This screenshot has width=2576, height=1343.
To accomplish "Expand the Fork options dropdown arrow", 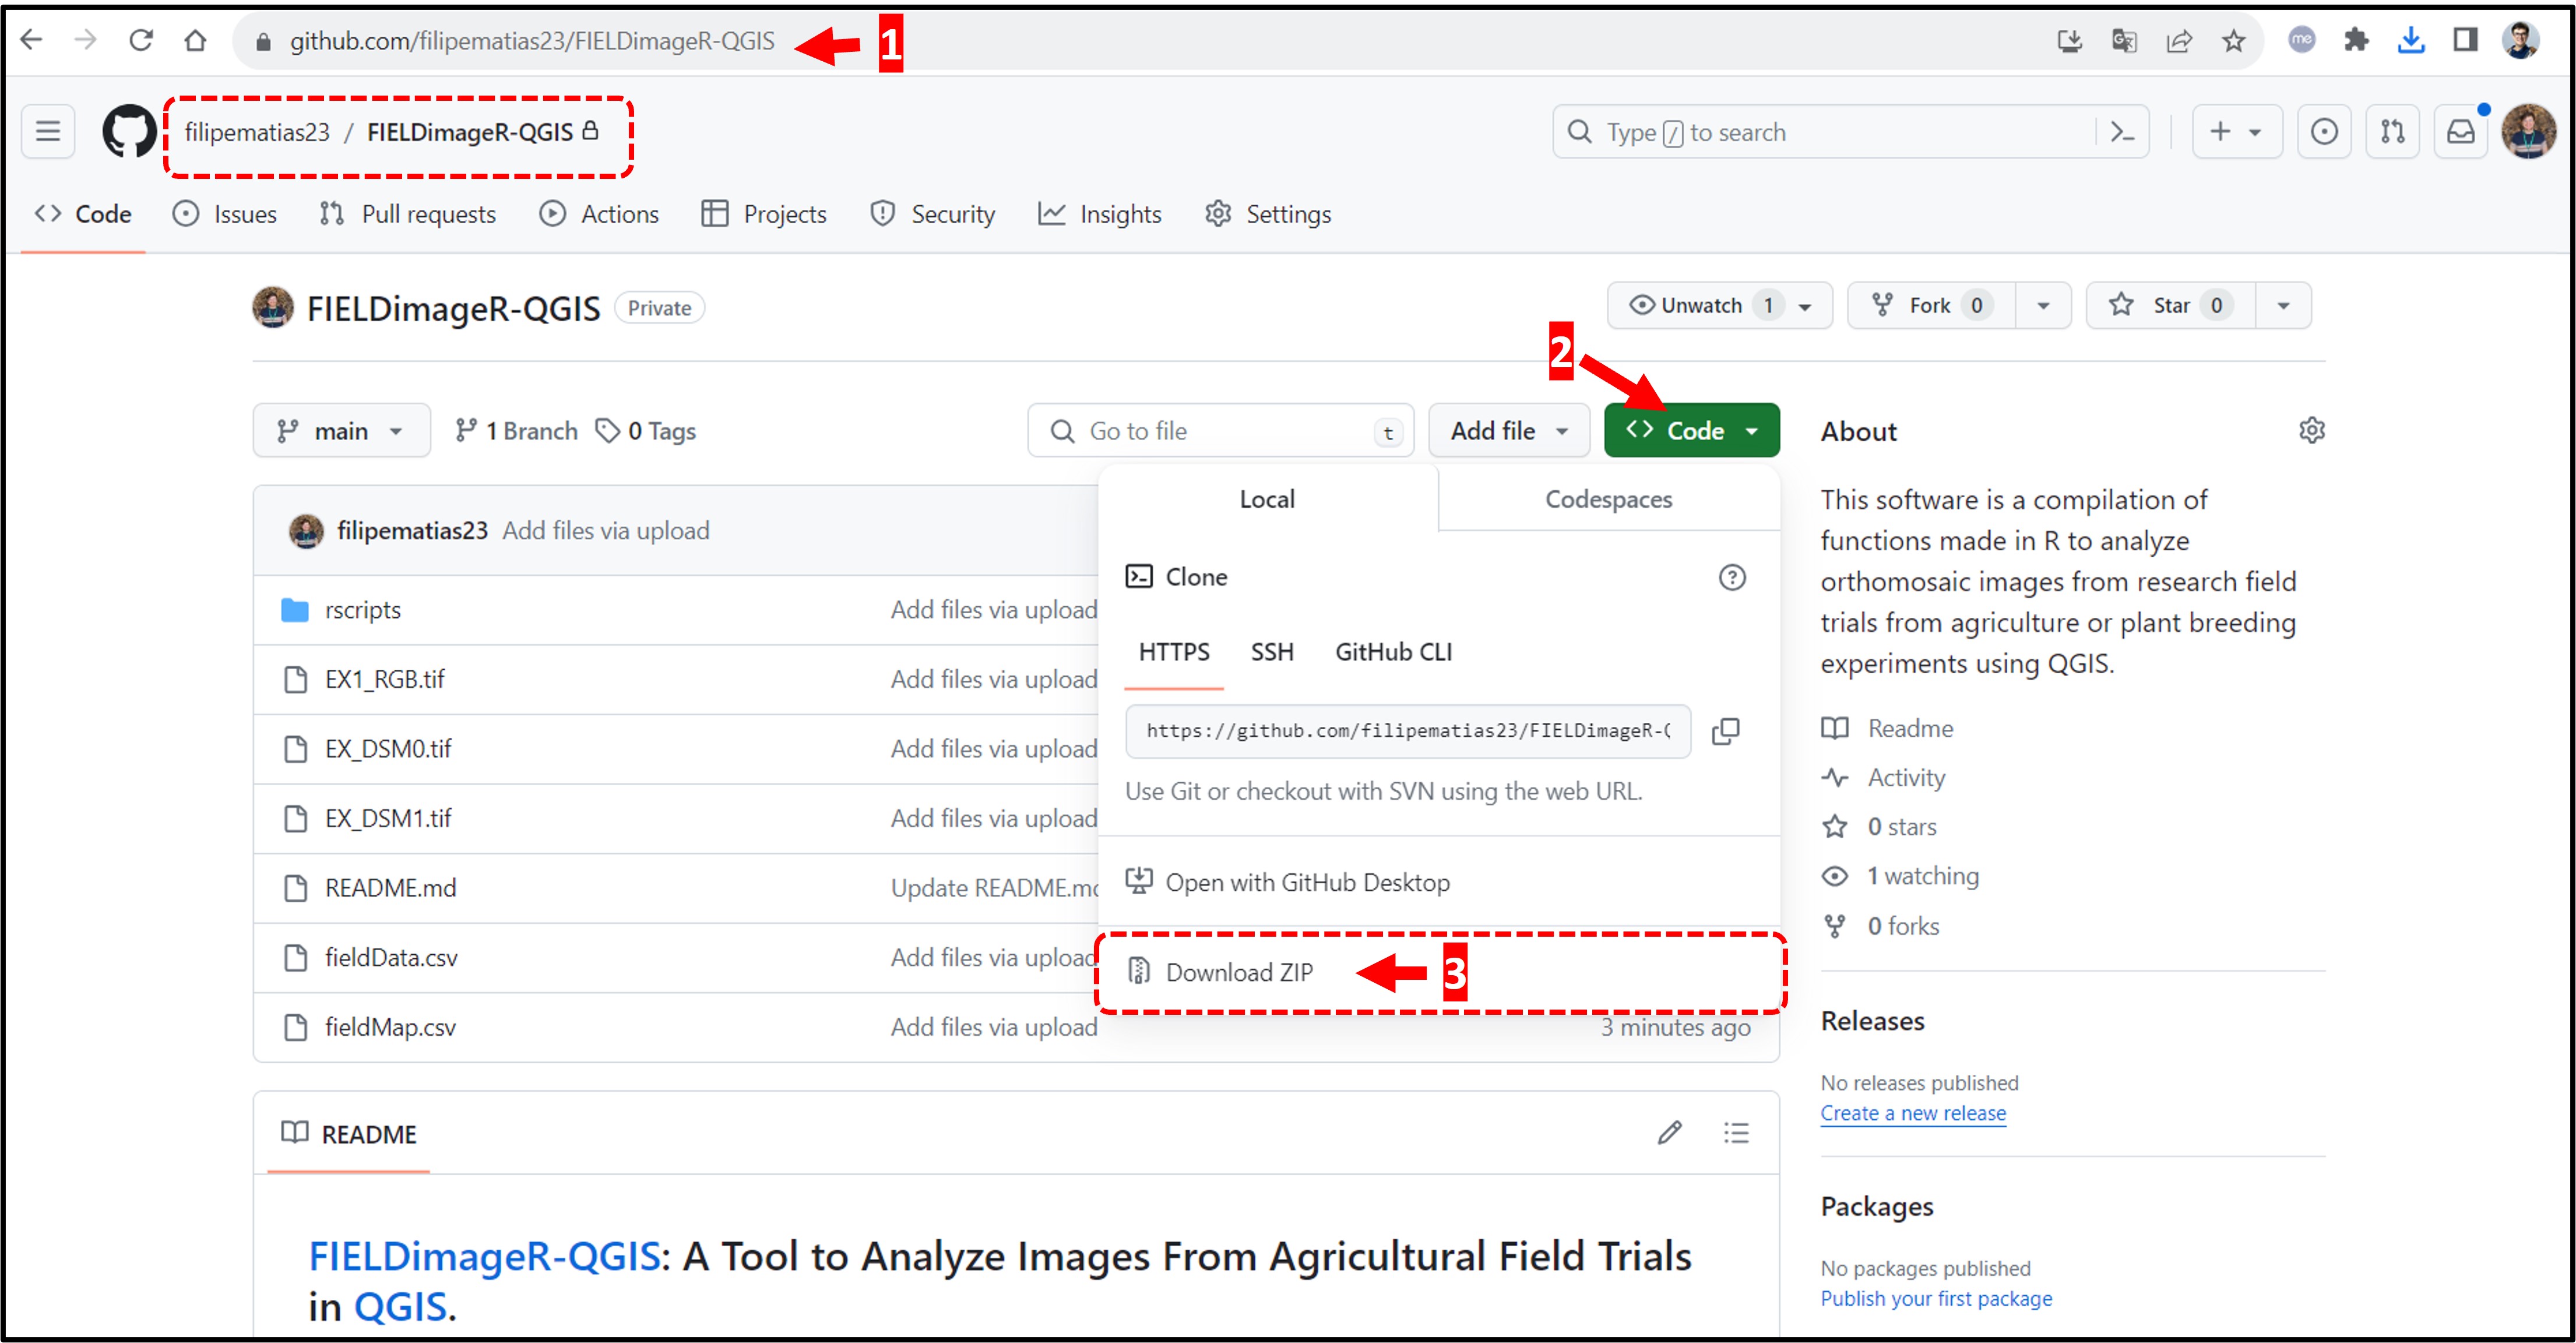I will coord(2042,305).
